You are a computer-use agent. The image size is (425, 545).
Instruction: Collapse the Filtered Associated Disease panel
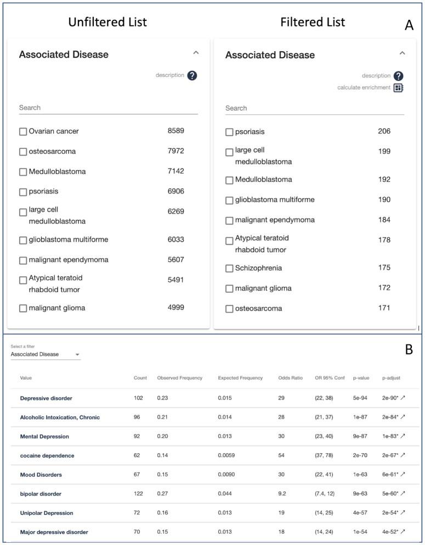[402, 53]
